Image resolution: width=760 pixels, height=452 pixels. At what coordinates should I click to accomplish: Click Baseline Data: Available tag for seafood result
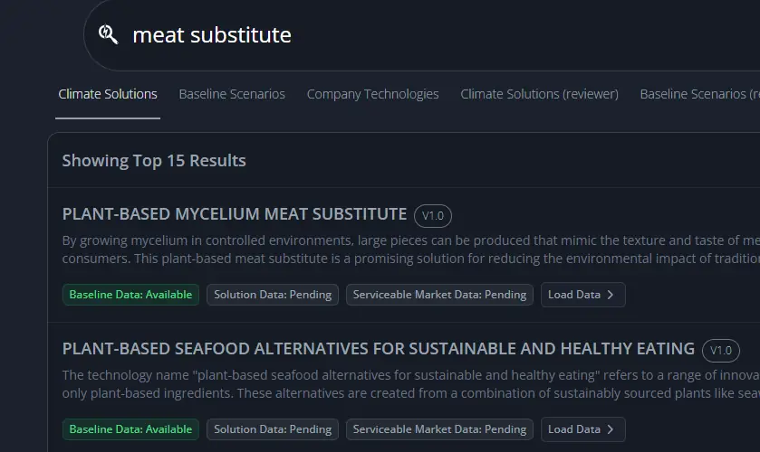(130, 429)
